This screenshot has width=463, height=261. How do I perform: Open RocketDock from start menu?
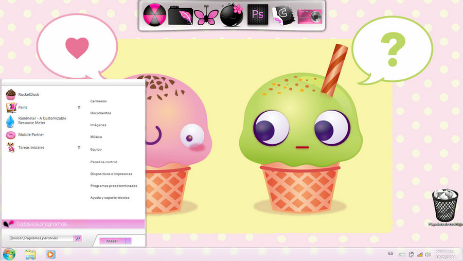[x=29, y=95]
